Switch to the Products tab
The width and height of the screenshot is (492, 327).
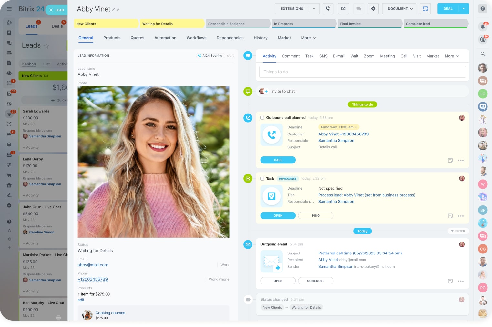[x=112, y=38]
